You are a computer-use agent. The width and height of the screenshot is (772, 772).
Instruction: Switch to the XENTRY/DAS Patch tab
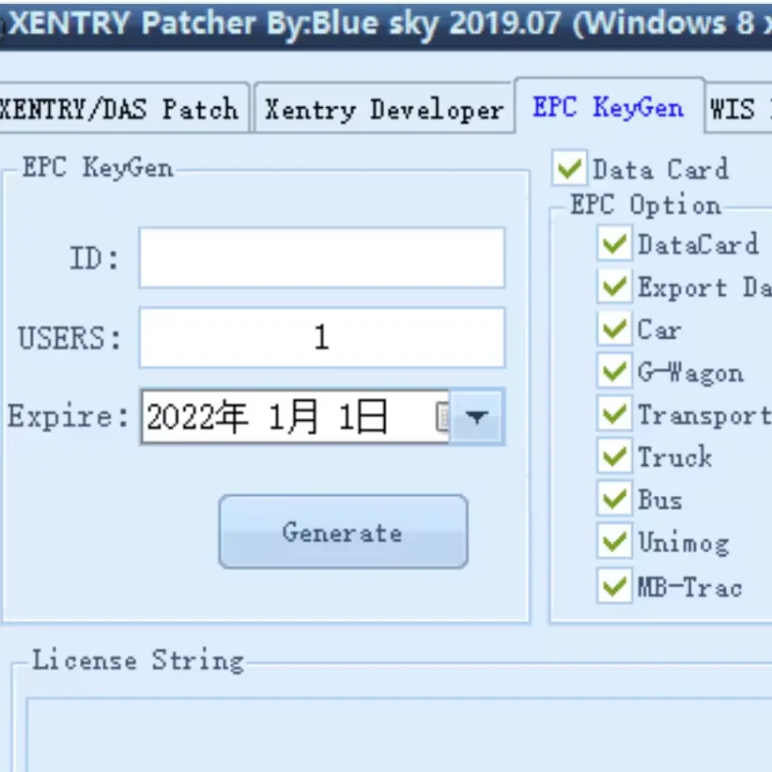click(117, 108)
